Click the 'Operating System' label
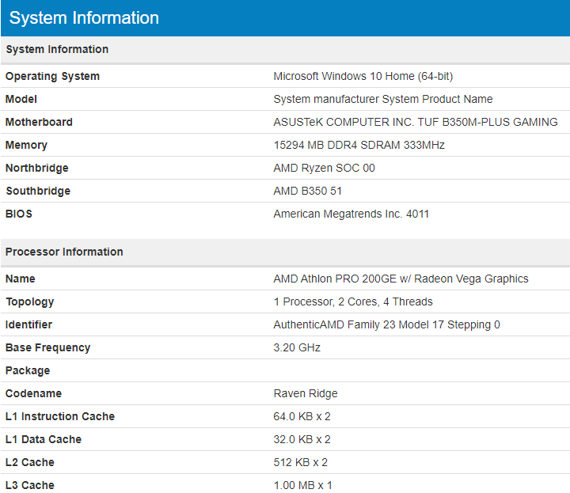The image size is (570, 493). pos(52,76)
